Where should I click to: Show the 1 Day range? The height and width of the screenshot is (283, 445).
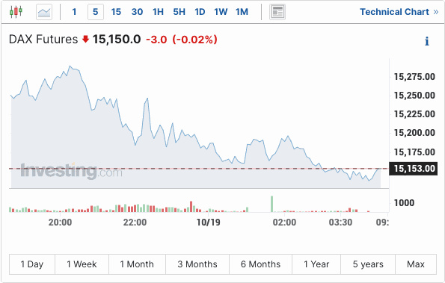tap(32, 264)
